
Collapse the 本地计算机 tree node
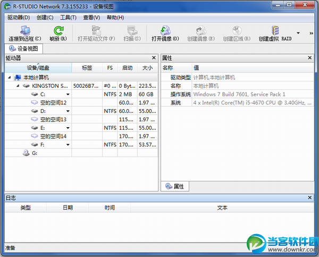10,77
